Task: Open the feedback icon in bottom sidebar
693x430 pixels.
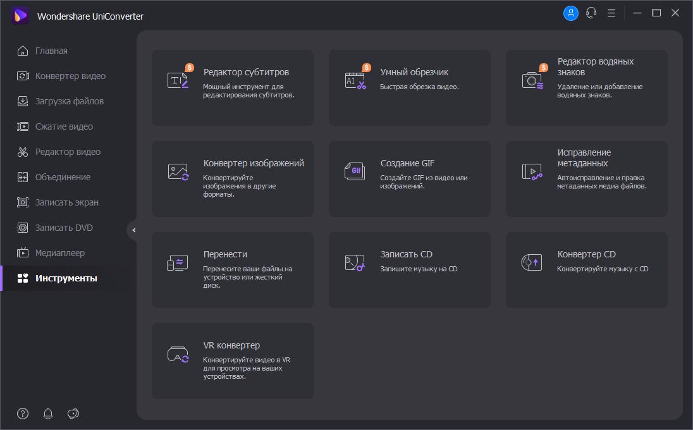Action: pyautogui.click(x=73, y=414)
